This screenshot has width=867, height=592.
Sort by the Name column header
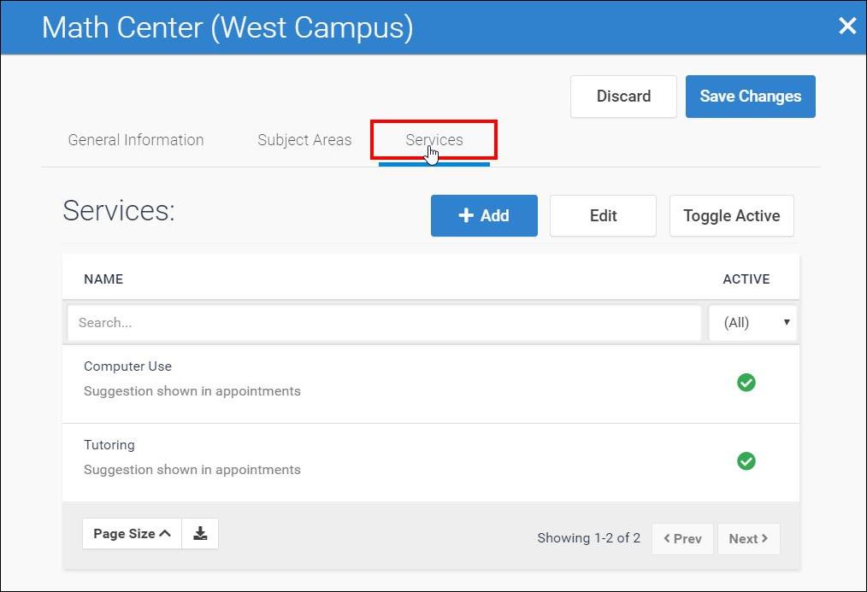[103, 279]
